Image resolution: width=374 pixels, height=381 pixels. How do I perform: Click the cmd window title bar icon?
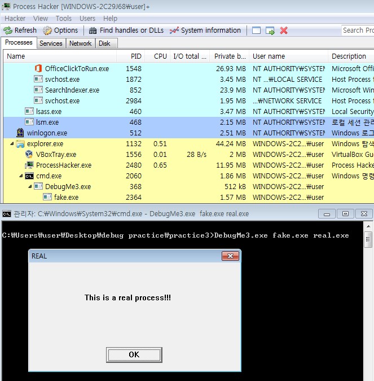pos(7,214)
